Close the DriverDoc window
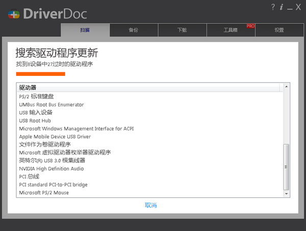Image resolution: width=306 pixels, height=231 pixels. click(x=298, y=7)
